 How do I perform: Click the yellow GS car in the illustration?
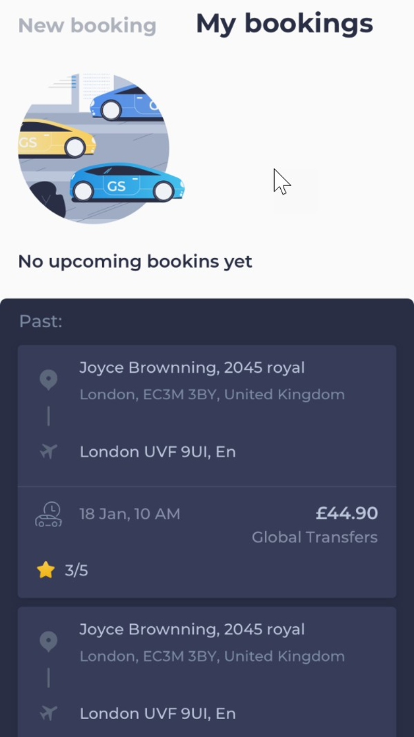point(56,139)
